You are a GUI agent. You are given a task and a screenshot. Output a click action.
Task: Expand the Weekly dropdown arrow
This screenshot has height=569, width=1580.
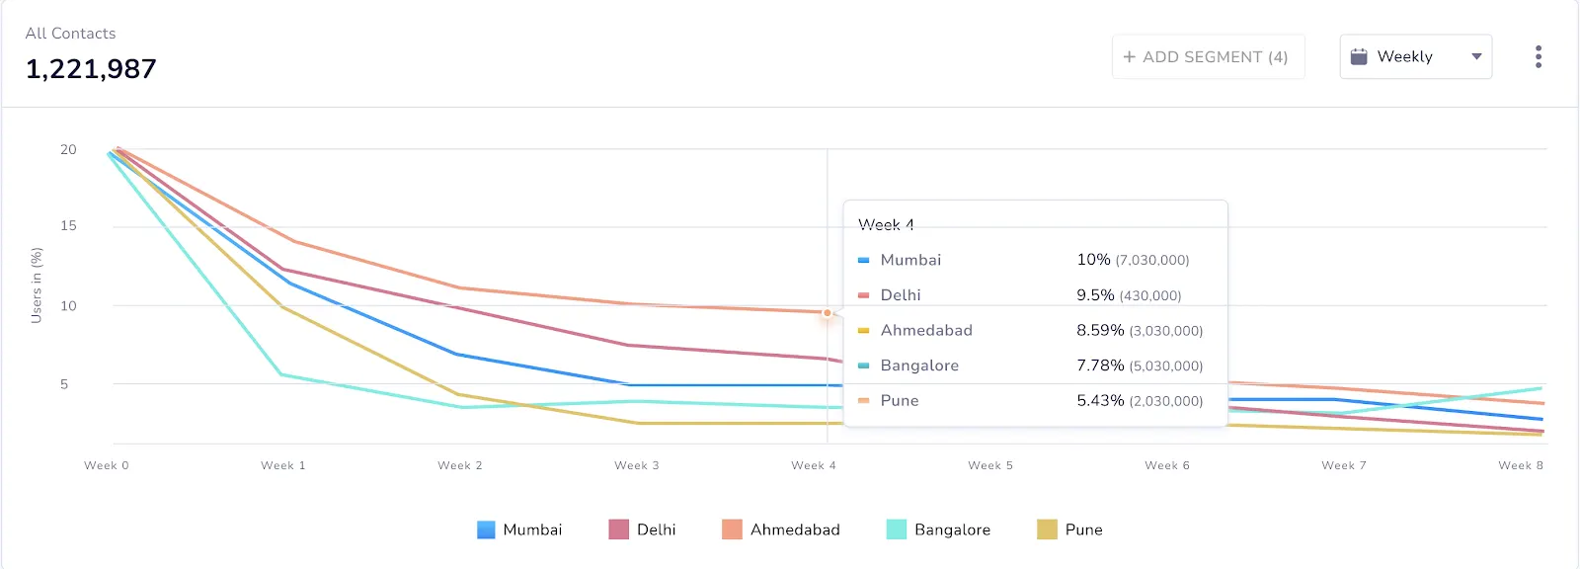point(1476,56)
